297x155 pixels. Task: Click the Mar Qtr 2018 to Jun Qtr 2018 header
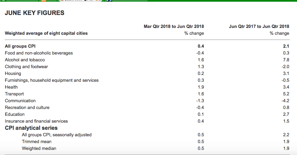point(174,26)
